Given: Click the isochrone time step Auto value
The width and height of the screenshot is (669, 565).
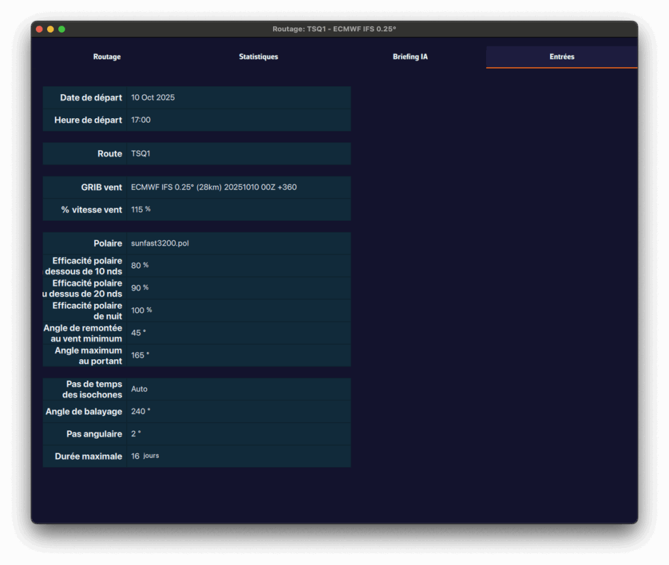Looking at the screenshot, I should pyautogui.click(x=139, y=389).
